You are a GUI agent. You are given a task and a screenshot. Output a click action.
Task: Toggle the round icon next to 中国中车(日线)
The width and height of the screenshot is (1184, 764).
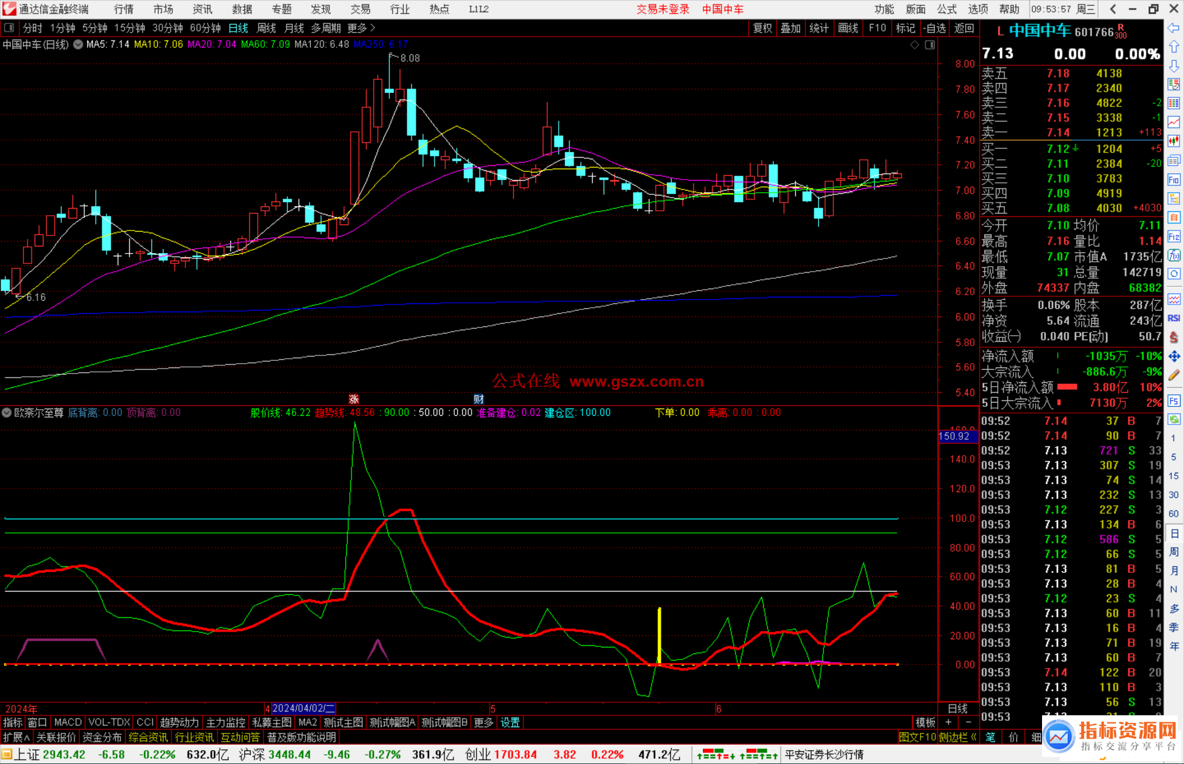click(x=78, y=44)
